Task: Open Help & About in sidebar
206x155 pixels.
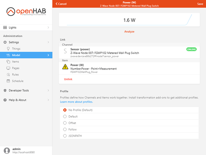Action: (17, 100)
